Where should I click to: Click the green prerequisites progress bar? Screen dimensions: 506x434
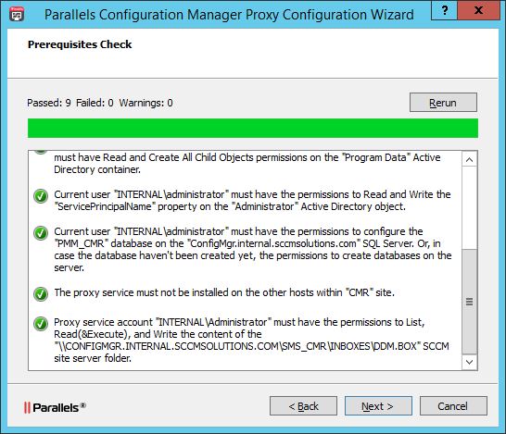click(x=253, y=128)
